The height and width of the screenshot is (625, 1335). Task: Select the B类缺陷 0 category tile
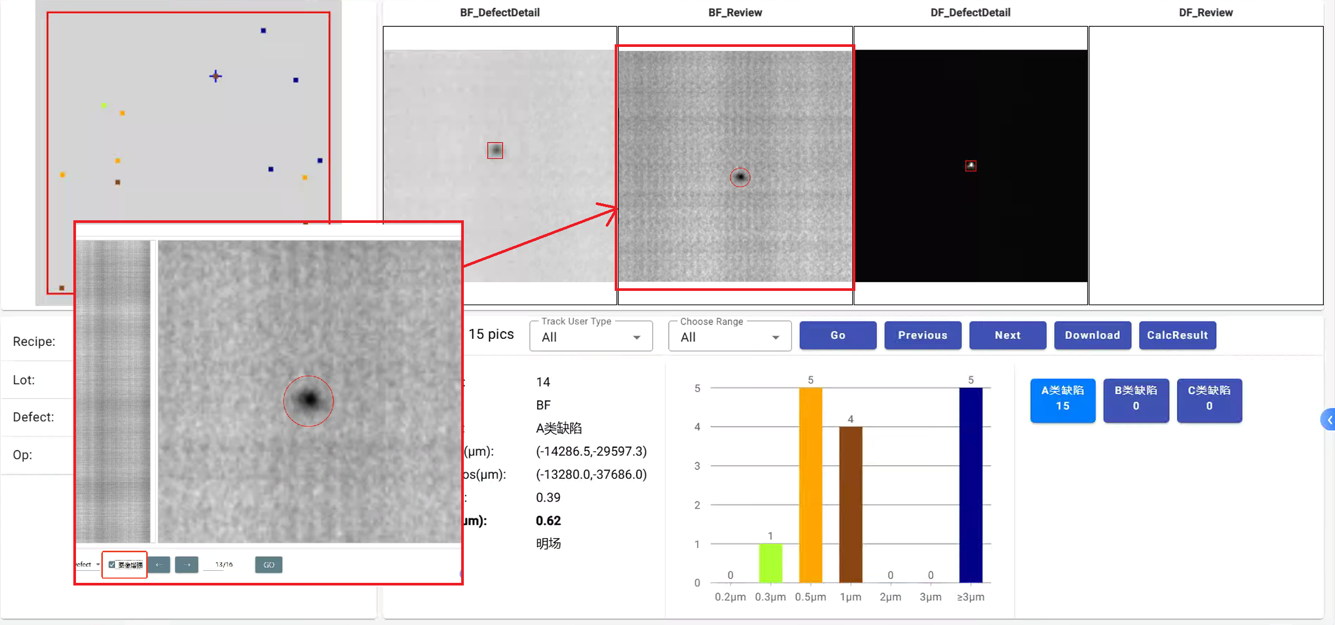pos(1136,400)
